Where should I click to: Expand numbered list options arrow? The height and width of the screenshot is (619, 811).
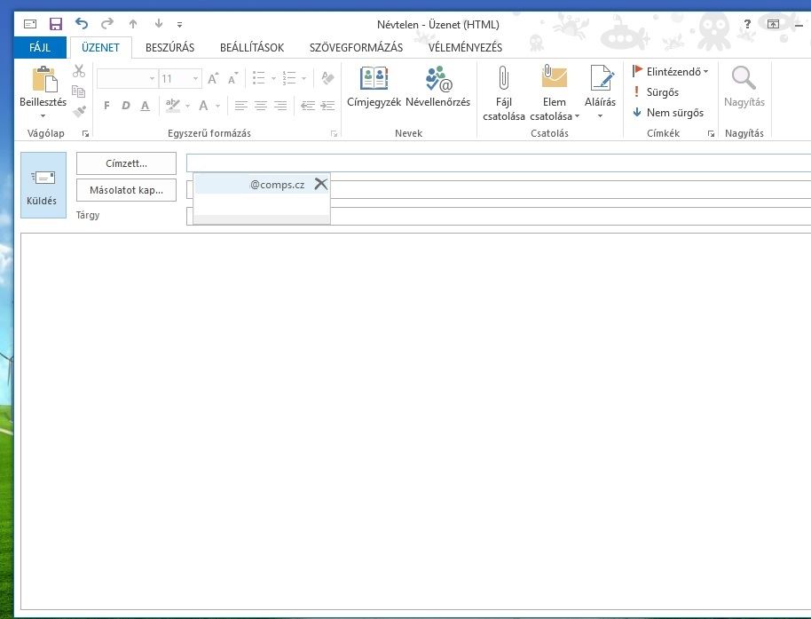click(x=303, y=79)
